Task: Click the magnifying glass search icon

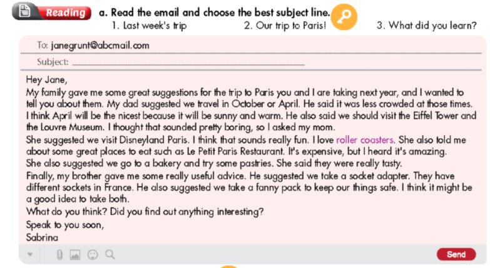Action: 110,255
